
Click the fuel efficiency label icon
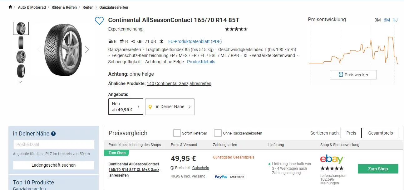point(110,41)
